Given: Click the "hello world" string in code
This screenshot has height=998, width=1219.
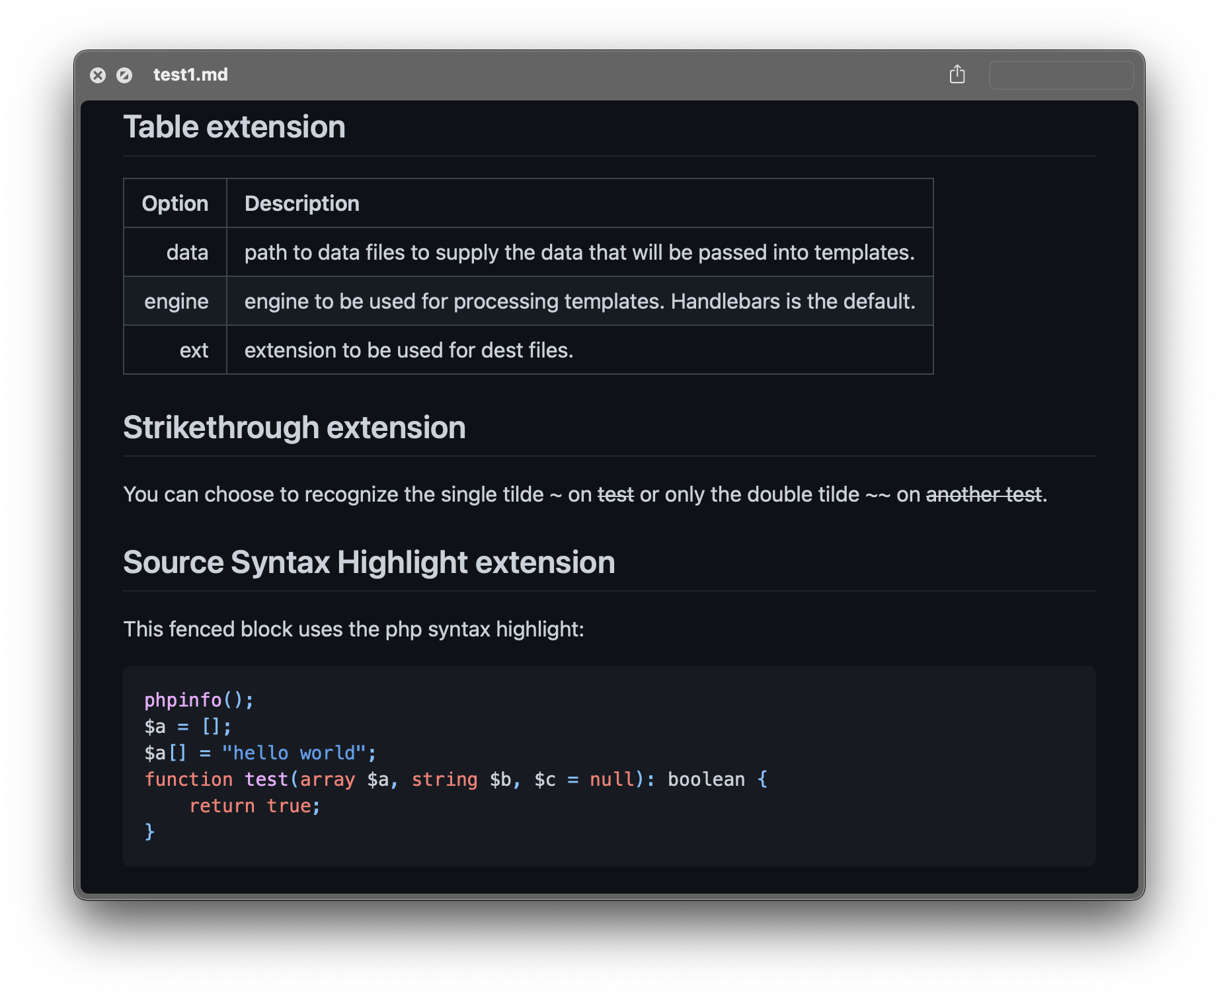Looking at the screenshot, I should coord(294,753).
